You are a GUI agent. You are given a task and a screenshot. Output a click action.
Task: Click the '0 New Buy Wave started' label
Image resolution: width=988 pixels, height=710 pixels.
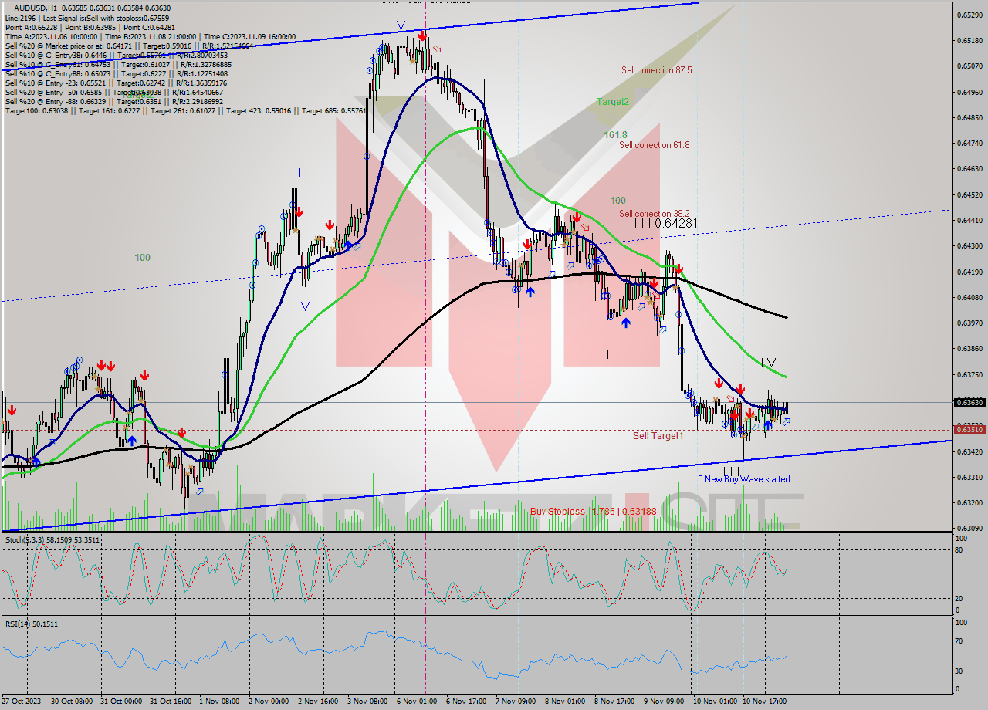(x=744, y=479)
